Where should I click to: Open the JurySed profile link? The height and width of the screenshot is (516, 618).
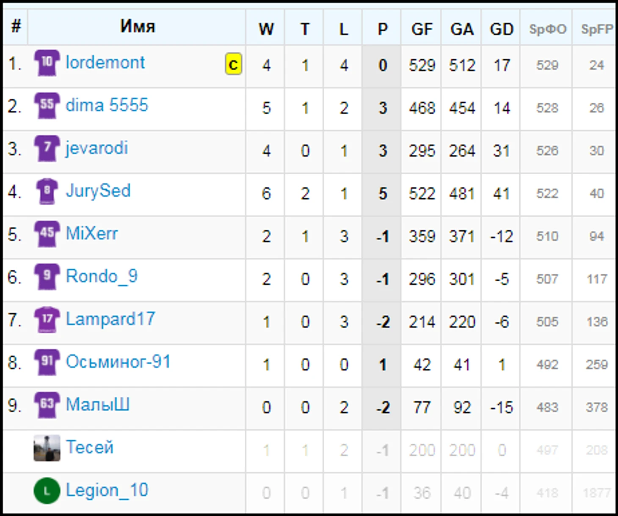click(98, 191)
